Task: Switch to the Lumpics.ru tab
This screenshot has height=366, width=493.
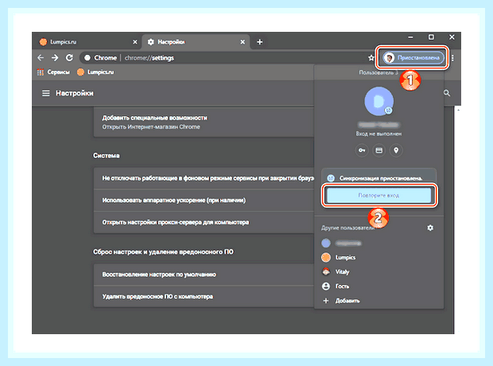Action: tap(87, 42)
